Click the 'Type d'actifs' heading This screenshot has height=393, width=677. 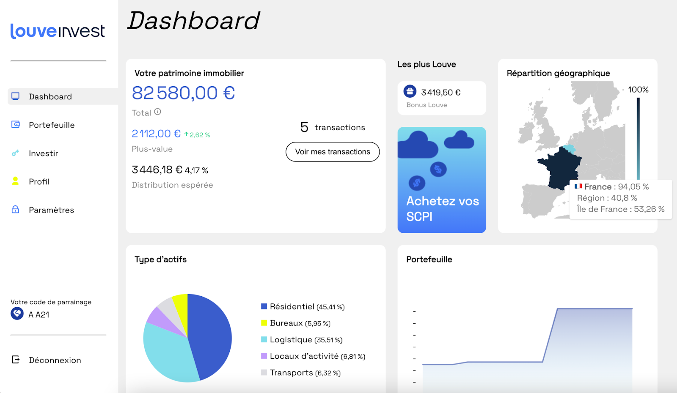tap(160, 259)
